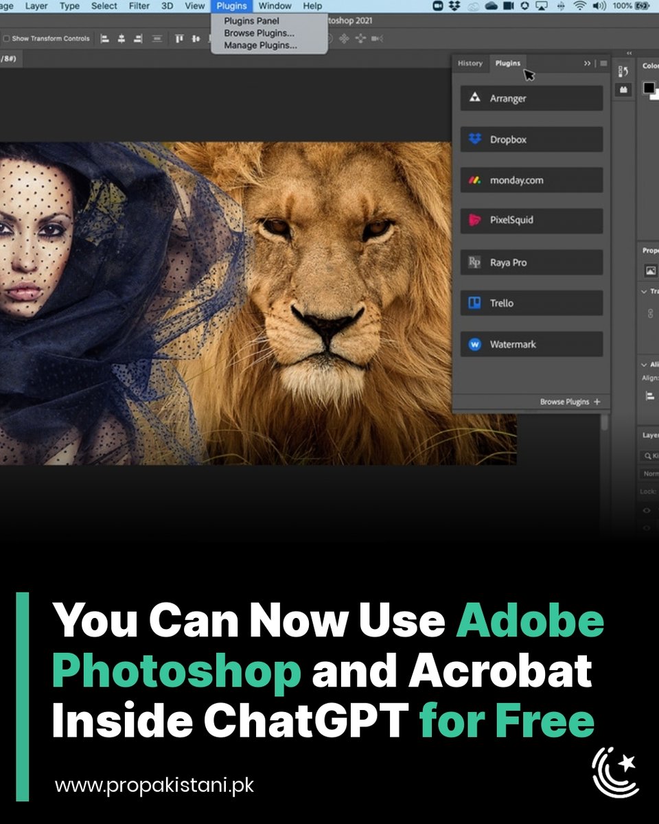Click align right edges icon in options bar

click(x=138, y=38)
